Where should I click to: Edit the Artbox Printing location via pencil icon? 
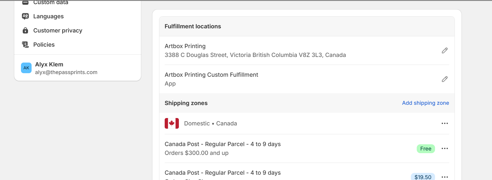tap(444, 50)
